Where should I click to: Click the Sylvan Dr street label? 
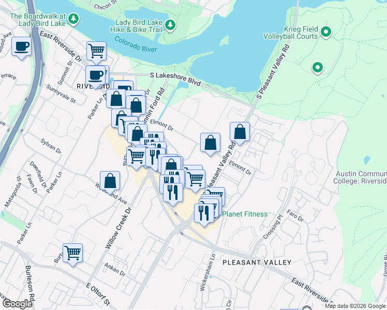point(51,146)
